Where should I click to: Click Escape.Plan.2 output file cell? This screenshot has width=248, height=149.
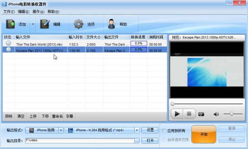click(x=116, y=51)
